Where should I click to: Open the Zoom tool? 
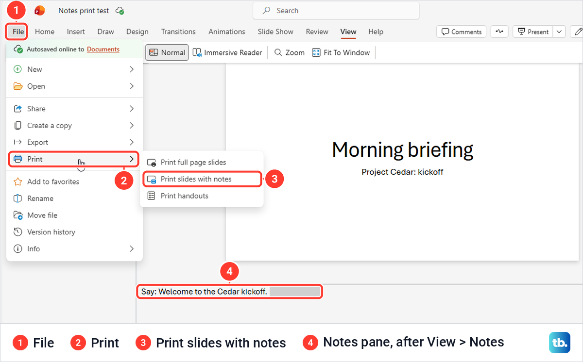289,52
